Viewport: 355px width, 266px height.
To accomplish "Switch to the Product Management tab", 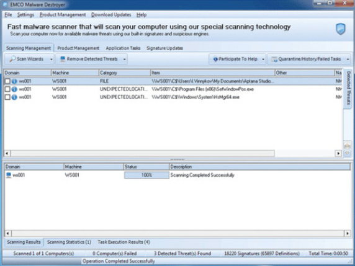I will tap(78, 48).
